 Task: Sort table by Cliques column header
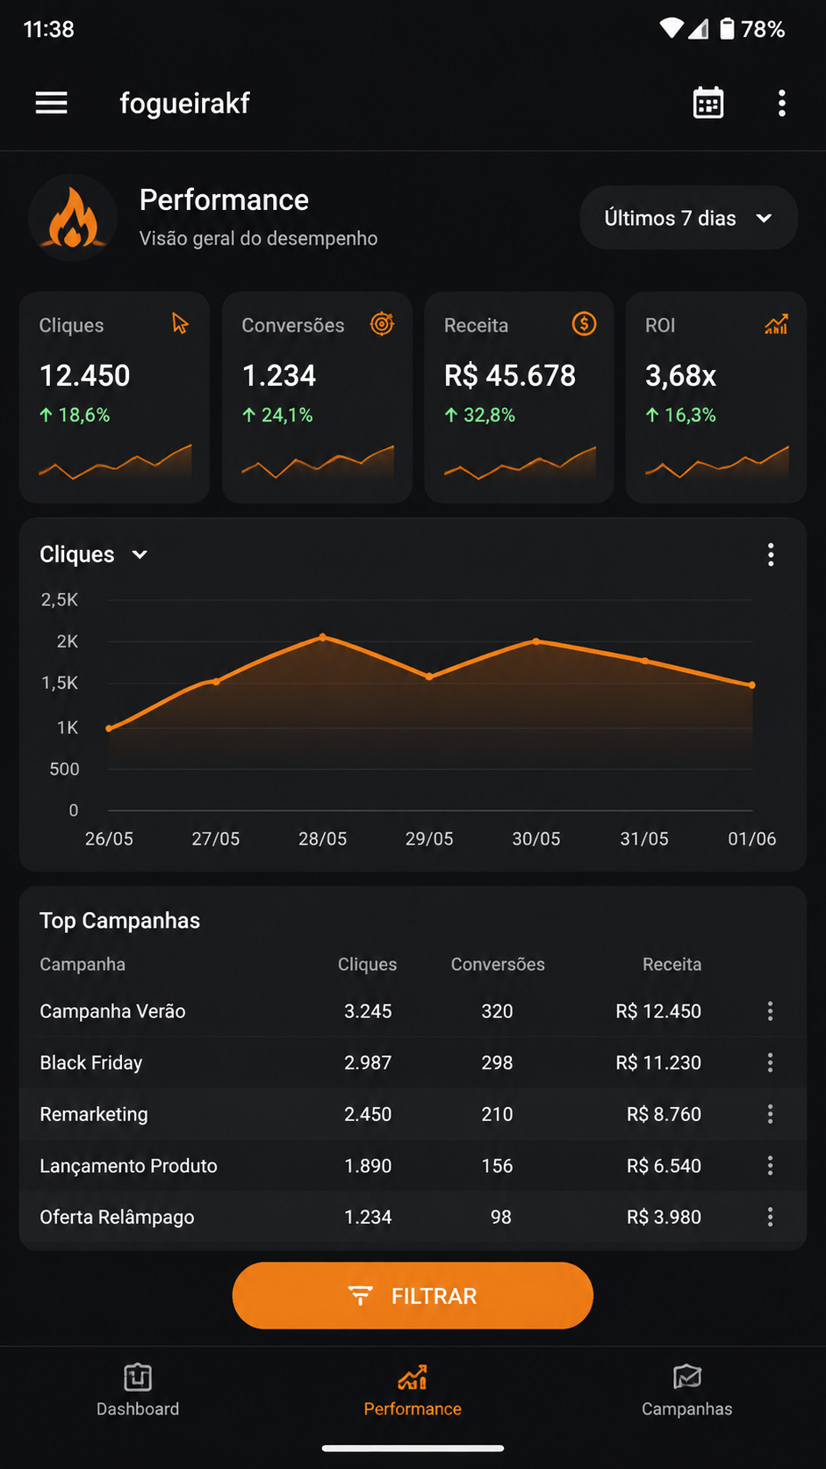(x=367, y=964)
